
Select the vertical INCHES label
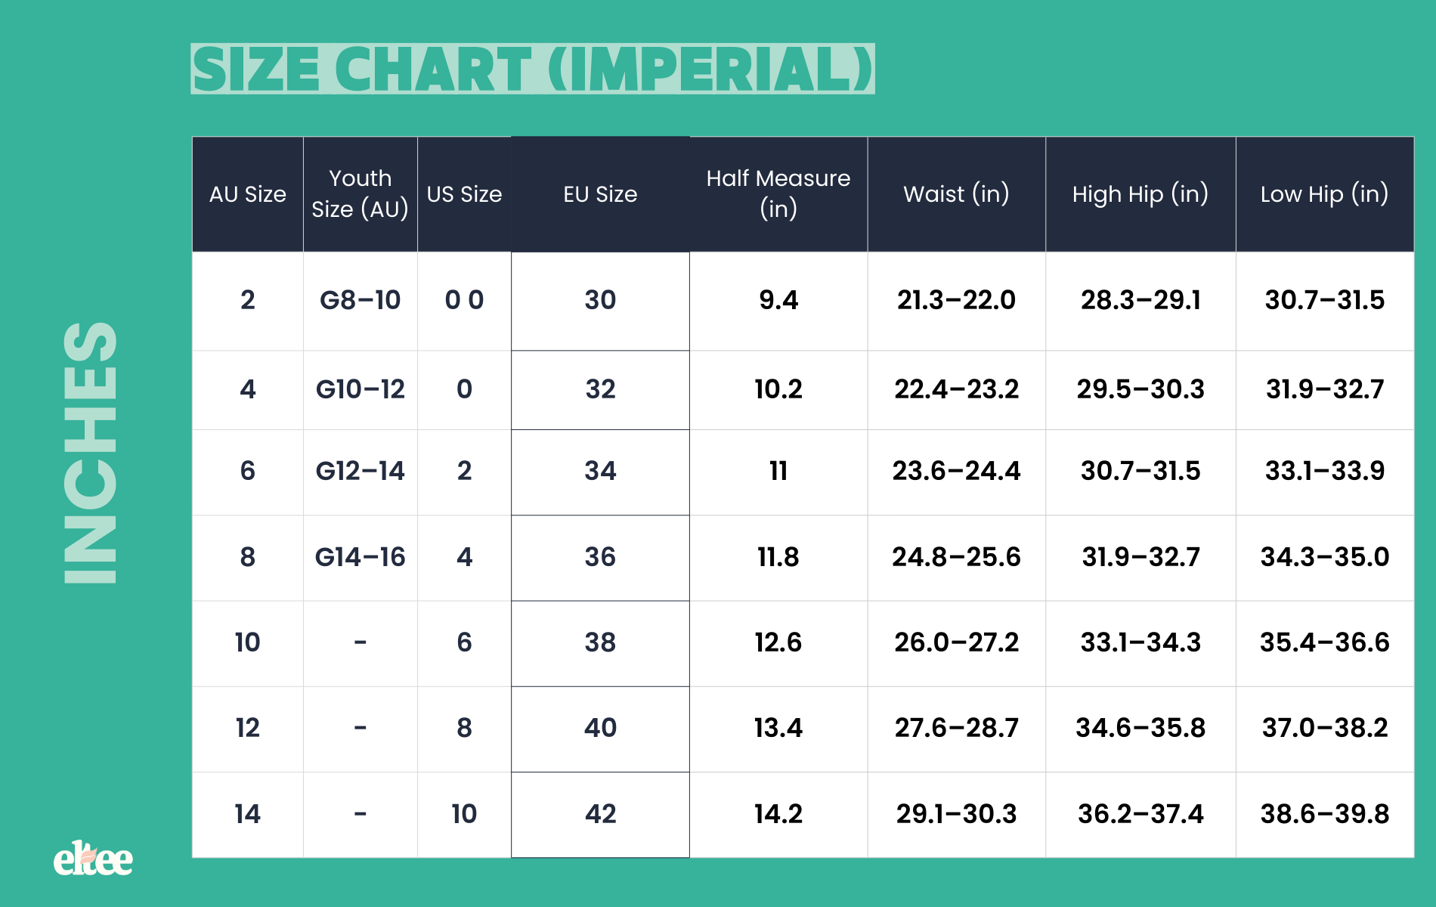pos(91,453)
